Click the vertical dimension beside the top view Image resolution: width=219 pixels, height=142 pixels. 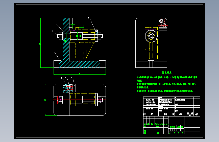tap(45, 100)
